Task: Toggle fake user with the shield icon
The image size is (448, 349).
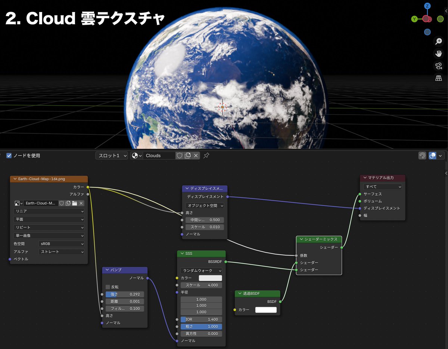Action: coord(180,156)
